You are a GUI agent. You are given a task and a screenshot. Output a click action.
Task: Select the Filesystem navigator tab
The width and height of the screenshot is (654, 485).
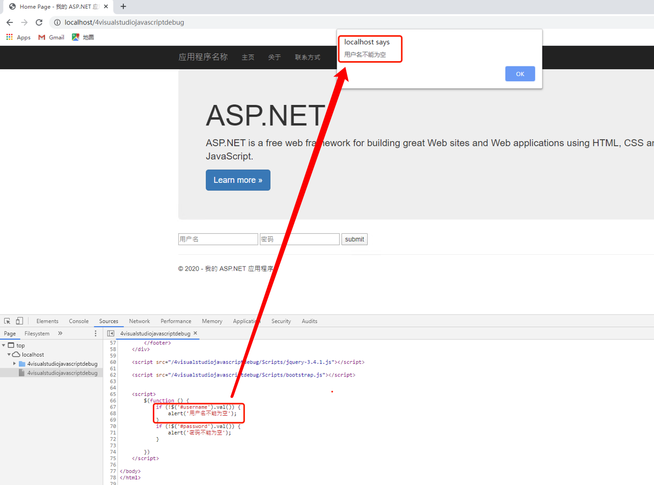[37, 334]
